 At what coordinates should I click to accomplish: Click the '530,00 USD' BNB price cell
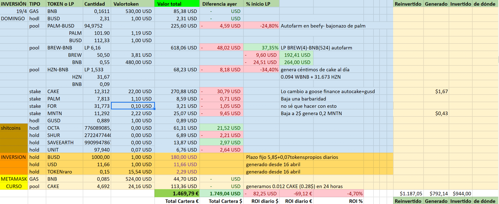[133, 11]
